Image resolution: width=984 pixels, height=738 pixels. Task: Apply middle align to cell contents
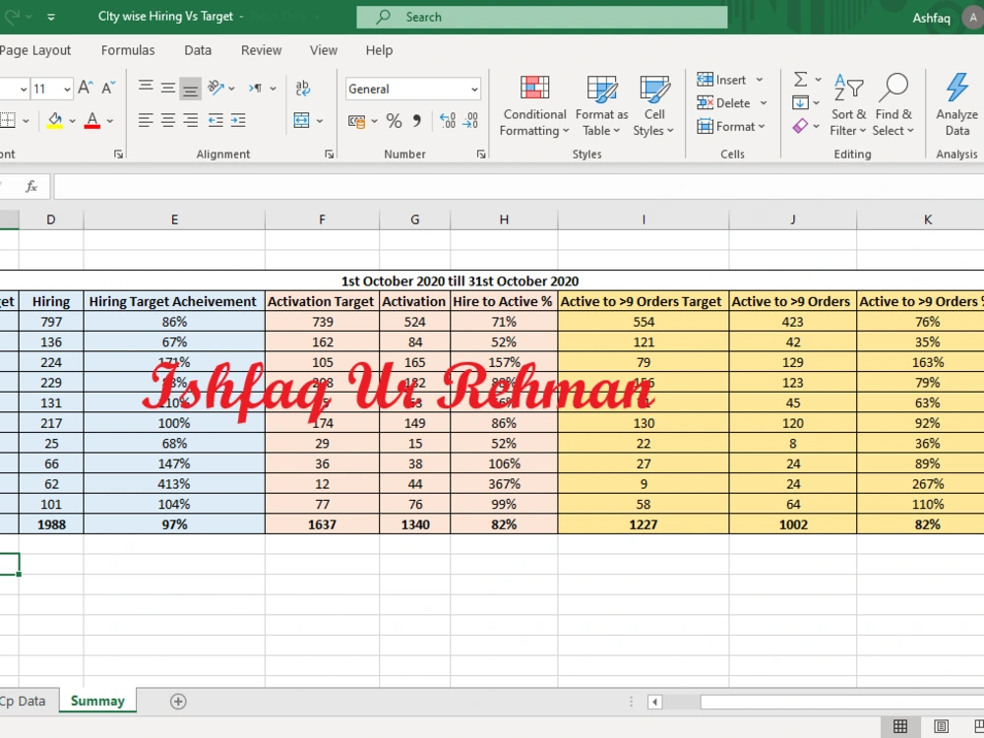(168, 89)
